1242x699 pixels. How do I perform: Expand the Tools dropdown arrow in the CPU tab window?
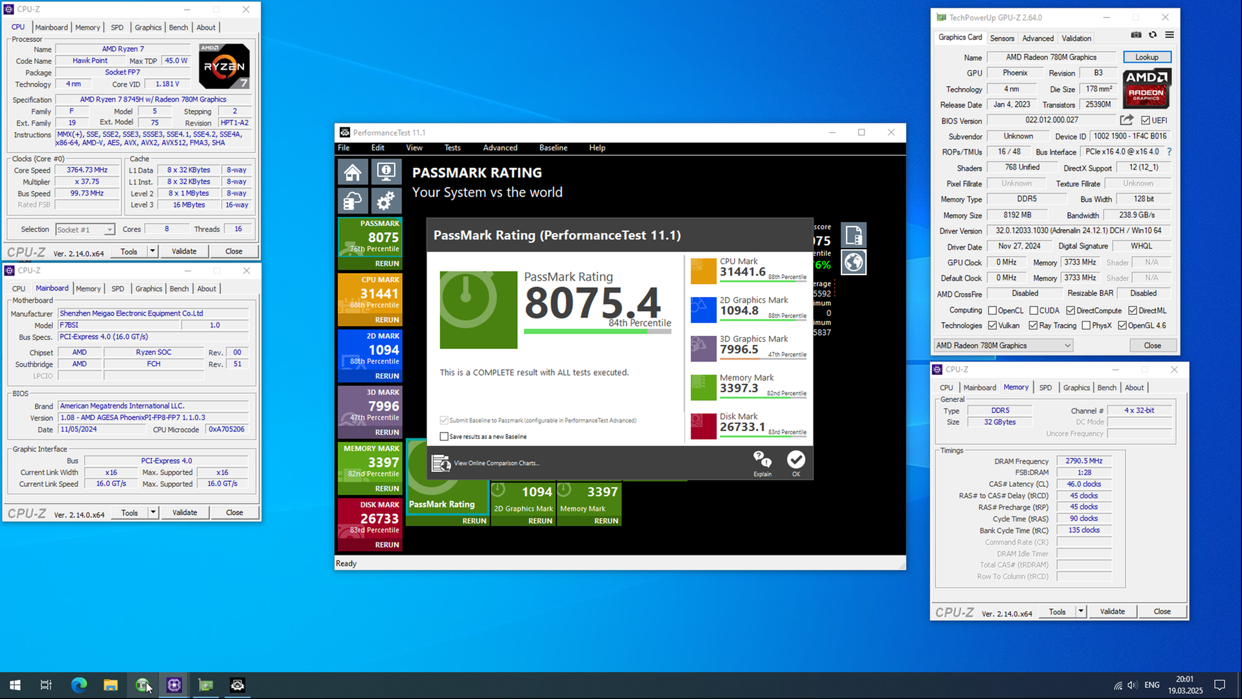[x=152, y=251]
